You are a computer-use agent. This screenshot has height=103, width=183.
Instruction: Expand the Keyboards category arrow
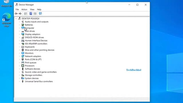click(19, 47)
